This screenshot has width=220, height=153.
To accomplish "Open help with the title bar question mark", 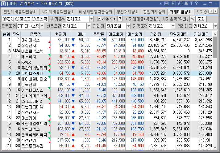I will [x=197, y=3].
